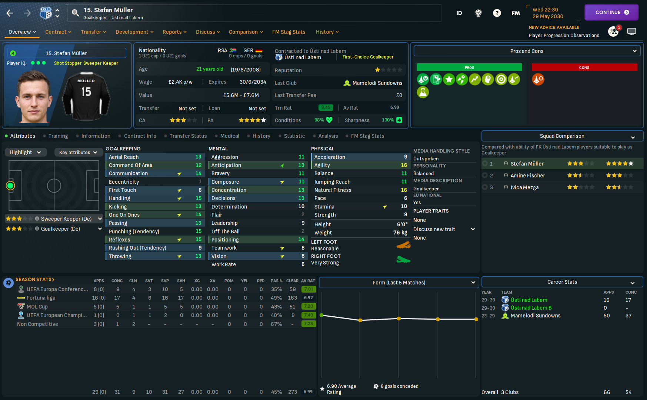This screenshot has width=647, height=400.
Task: Click the player search field showing Stefan Müller
Action: [254, 13]
